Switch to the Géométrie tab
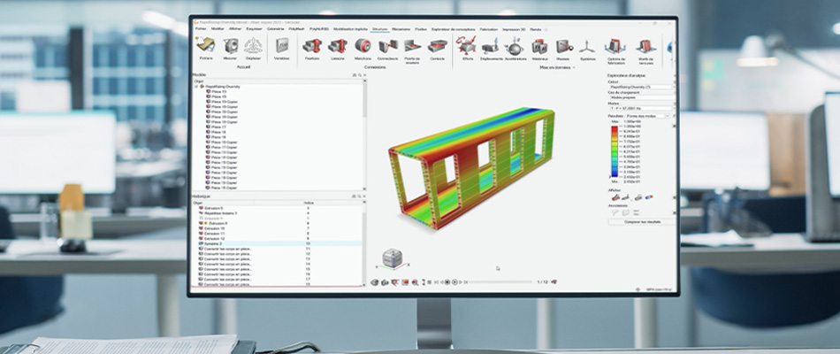 coord(275,29)
